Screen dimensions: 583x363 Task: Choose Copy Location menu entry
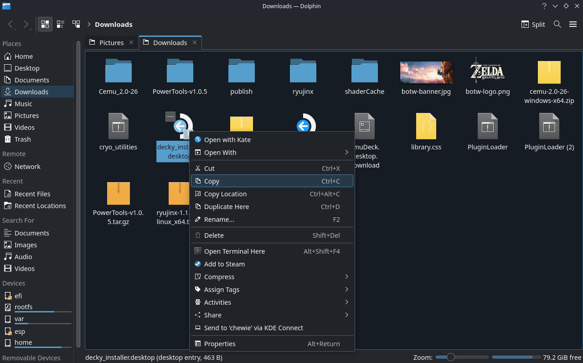click(272, 194)
